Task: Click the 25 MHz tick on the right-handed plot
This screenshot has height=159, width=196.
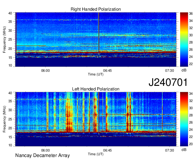Action: click(x=10, y=39)
